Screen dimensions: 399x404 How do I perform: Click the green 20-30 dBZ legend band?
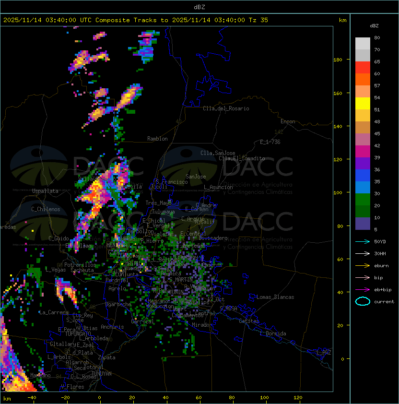coord(363,200)
